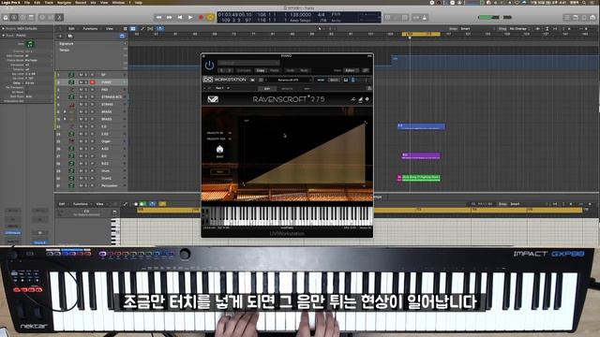Viewport: 600px width, 337px height.
Task: Switch to the EDIT tab in UVI Workstation
Action: 266,89
